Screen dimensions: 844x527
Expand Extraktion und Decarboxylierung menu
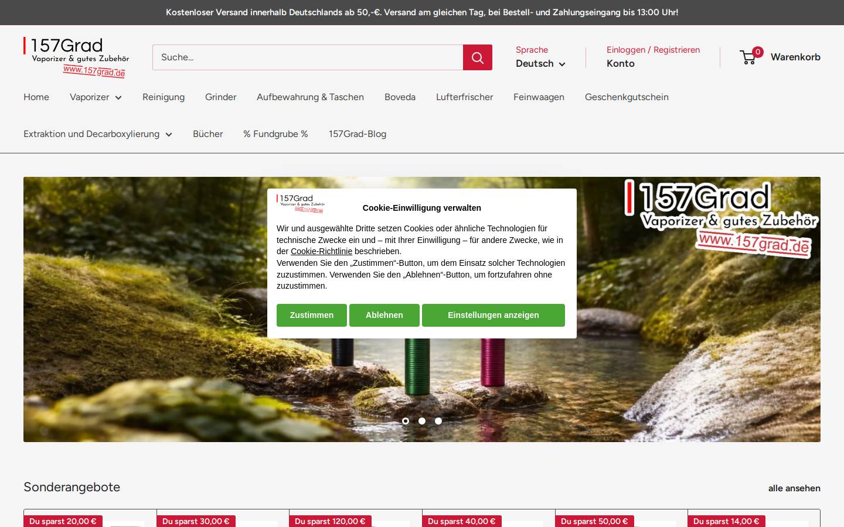(x=98, y=134)
